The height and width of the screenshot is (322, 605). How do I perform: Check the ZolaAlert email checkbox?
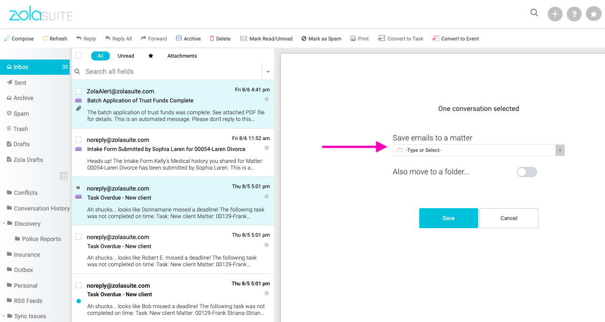(x=78, y=91)
